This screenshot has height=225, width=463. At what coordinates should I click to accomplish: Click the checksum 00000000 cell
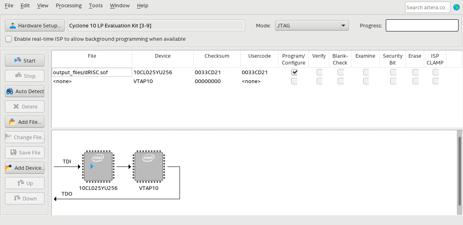click(x=217, y=81)
